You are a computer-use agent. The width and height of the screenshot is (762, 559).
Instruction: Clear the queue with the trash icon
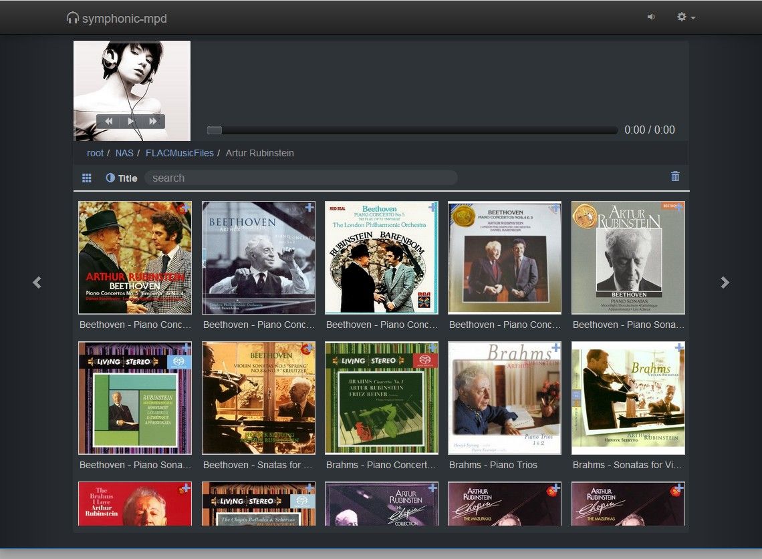[x=675, y=176]
